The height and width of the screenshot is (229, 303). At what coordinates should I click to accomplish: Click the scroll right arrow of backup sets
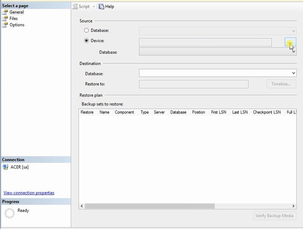(293, 206)
